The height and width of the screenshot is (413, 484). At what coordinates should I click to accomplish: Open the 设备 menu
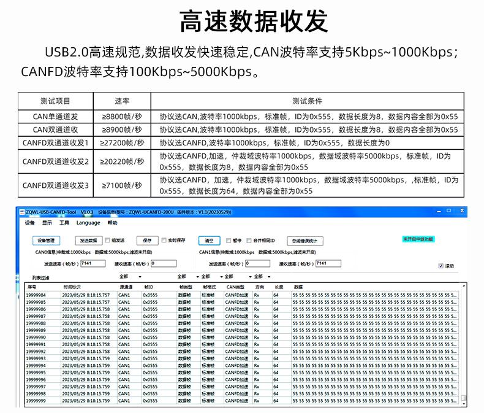(x=29, y=223)
